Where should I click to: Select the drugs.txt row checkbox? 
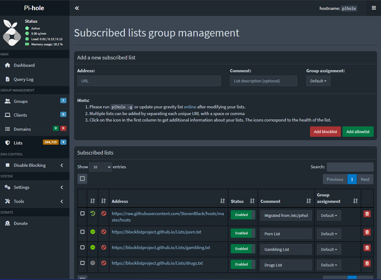coord(82,263)
